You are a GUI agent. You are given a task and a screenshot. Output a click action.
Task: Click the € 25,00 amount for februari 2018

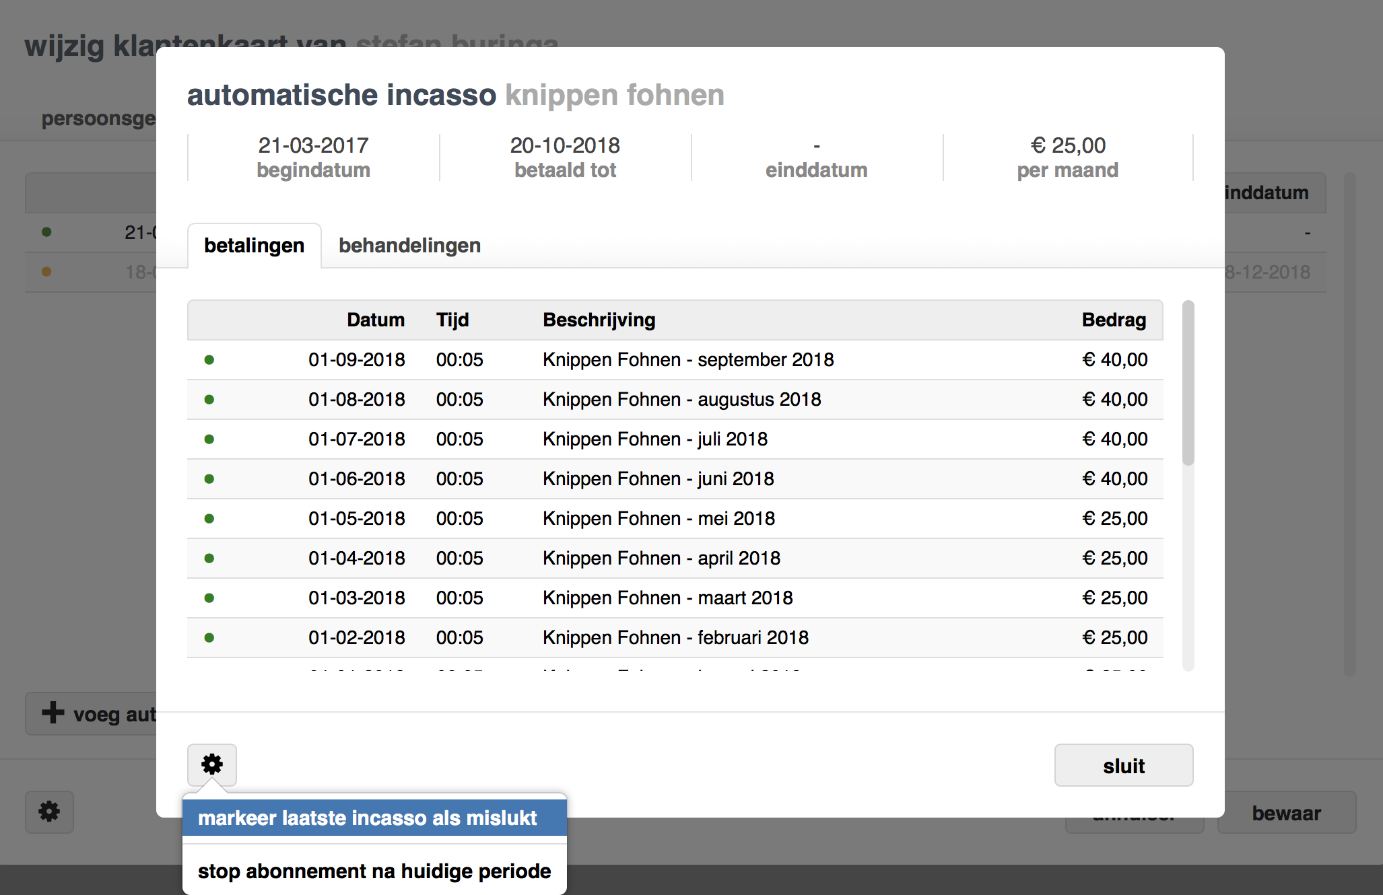(1115, 638)
